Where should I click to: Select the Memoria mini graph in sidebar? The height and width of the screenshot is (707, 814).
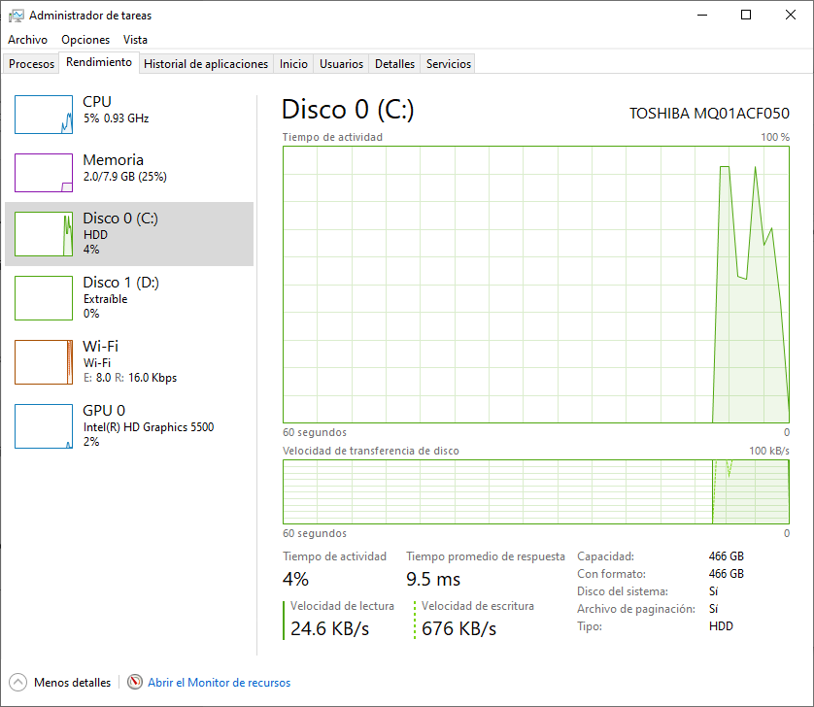44,173
